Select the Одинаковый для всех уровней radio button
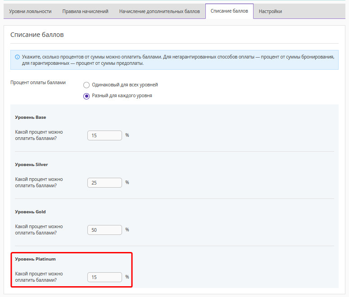The width and height of the screenshot is (349, 297). 86,85
